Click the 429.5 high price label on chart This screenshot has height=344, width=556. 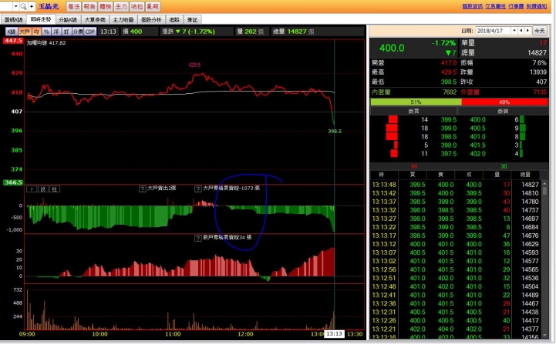194,65
